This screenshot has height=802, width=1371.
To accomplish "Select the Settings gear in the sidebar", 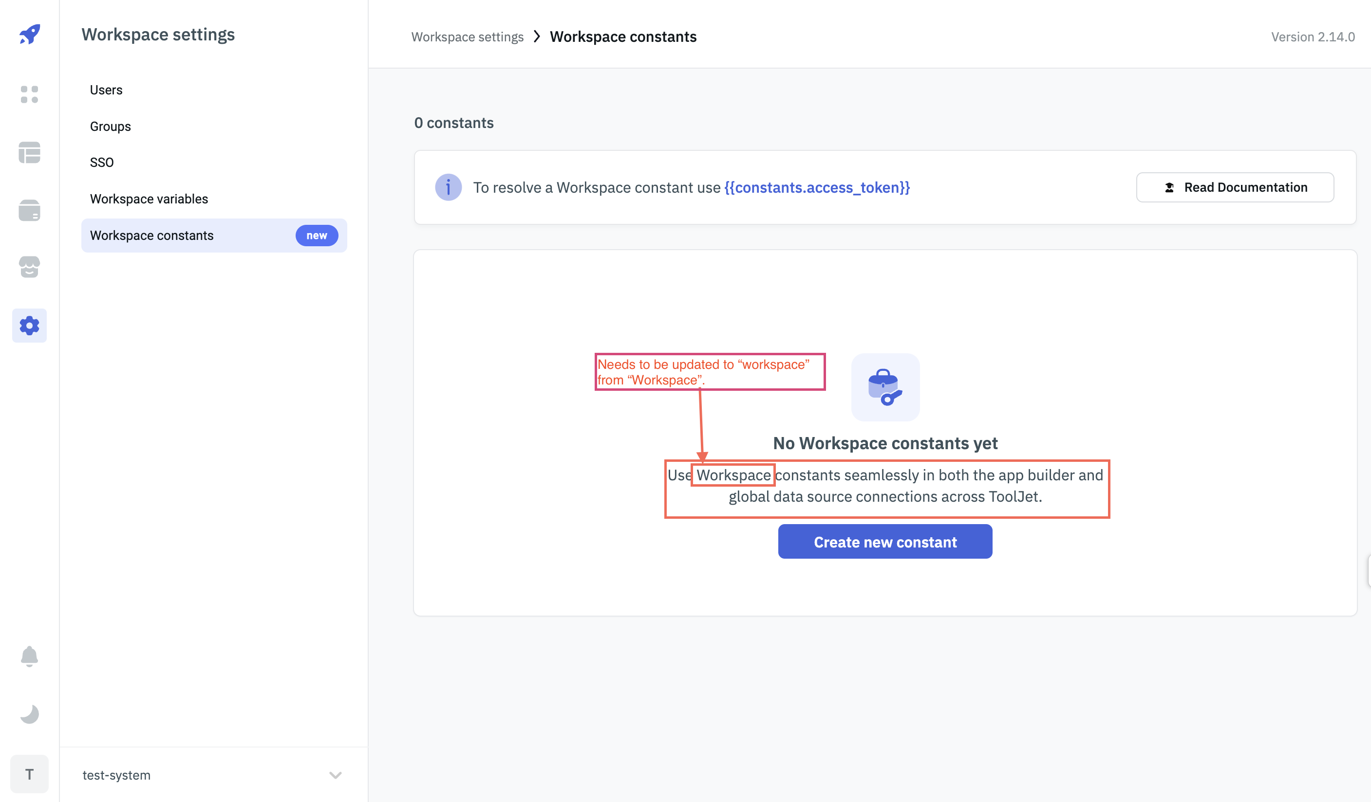I will [29, 325].
